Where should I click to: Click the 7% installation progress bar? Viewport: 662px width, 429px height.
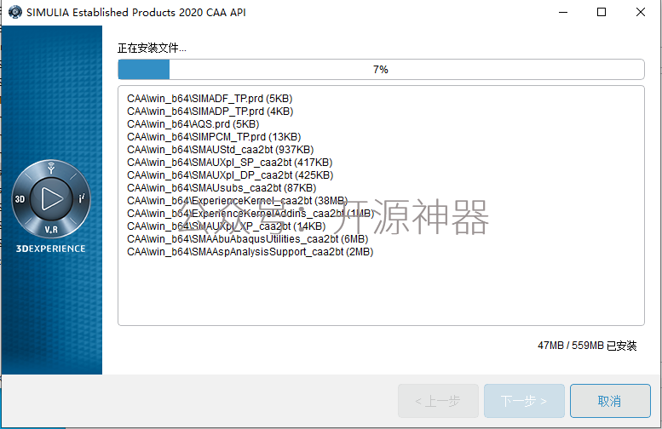tap(381, 69)
